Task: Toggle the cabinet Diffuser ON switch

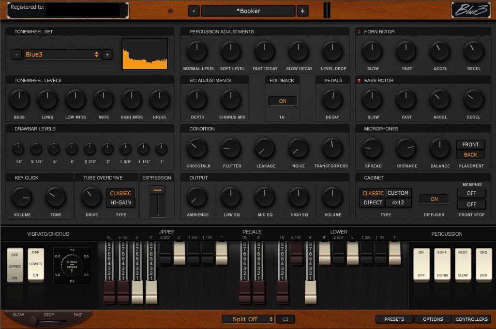Action: (x=434, y=199)
